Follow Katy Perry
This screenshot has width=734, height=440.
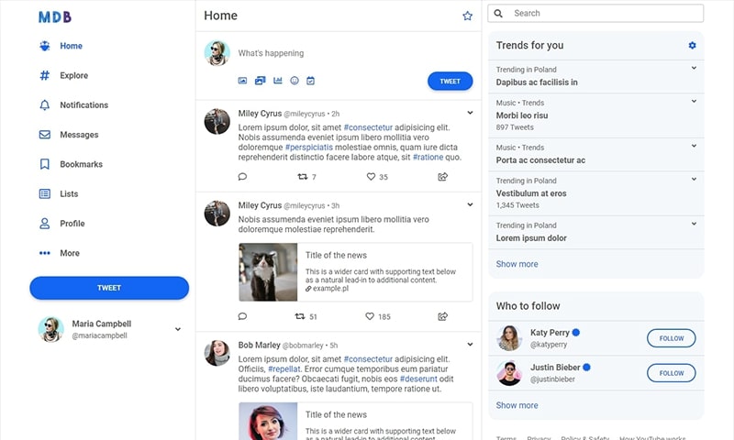672,338
